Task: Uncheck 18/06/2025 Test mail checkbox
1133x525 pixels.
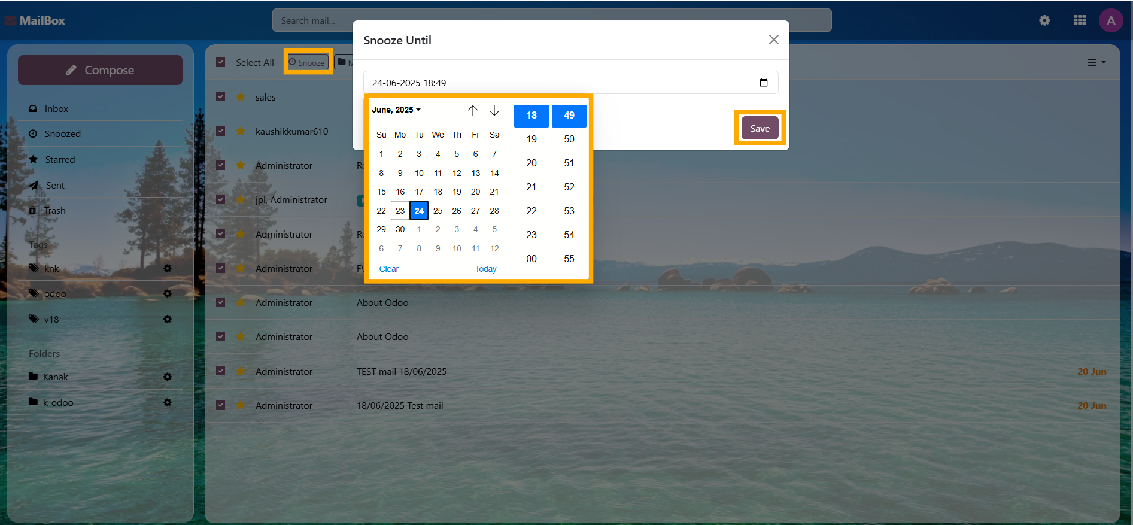Action: click(x=221, y=405)
